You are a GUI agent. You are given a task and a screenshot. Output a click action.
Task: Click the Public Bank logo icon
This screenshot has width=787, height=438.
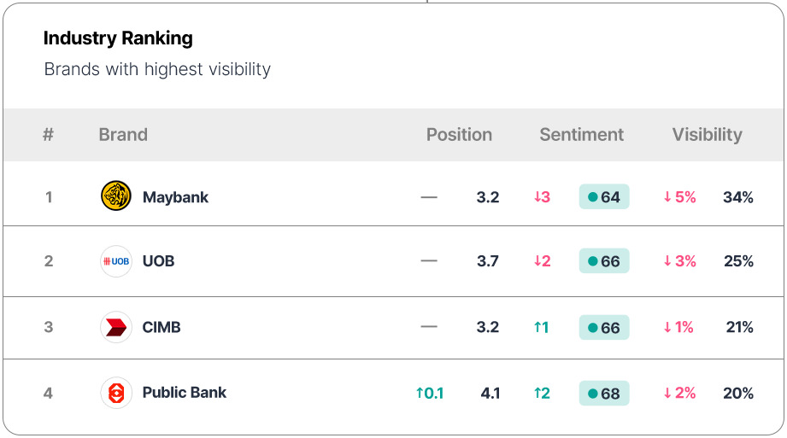pyautogui.click(x=116, y=393)
